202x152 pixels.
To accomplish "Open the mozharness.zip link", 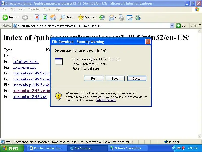I will coord(25,67).
